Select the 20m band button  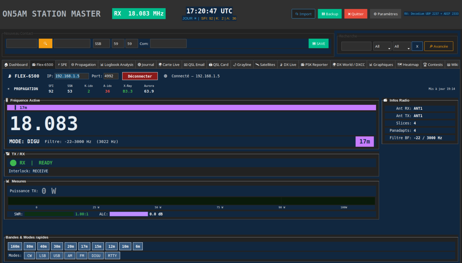[71, 246]
